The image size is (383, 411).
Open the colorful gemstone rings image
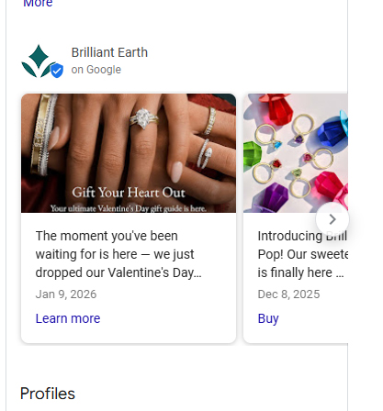click(x=296, y=153)
